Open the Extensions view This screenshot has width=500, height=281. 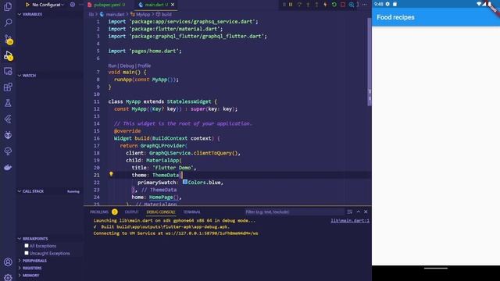(x=8, y=87)
